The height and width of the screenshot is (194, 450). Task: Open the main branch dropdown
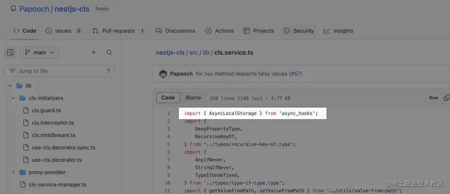click(x=39, y=52)
